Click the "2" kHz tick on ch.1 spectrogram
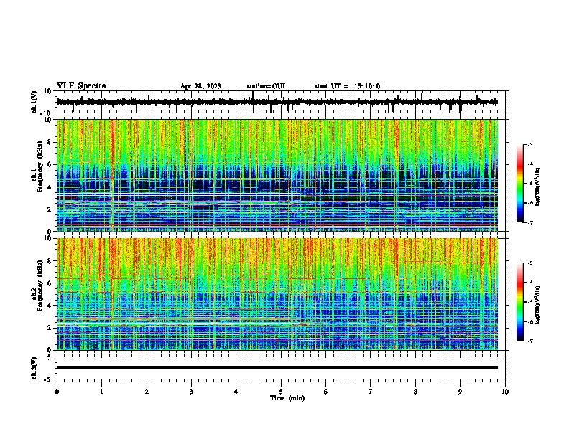Viewport: 569px width, 439px height. (50, 209)
